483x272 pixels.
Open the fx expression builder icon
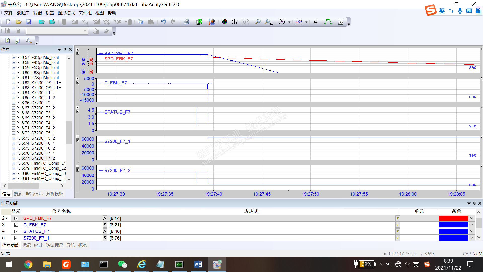pyautogui.click(x=315, y=22)
